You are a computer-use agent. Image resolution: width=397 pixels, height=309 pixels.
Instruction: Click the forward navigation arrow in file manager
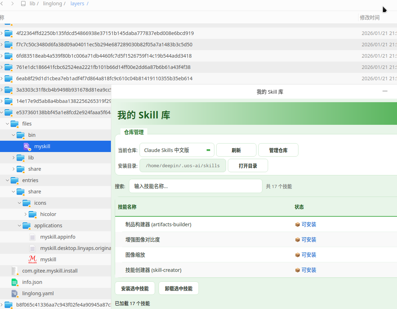12,4
